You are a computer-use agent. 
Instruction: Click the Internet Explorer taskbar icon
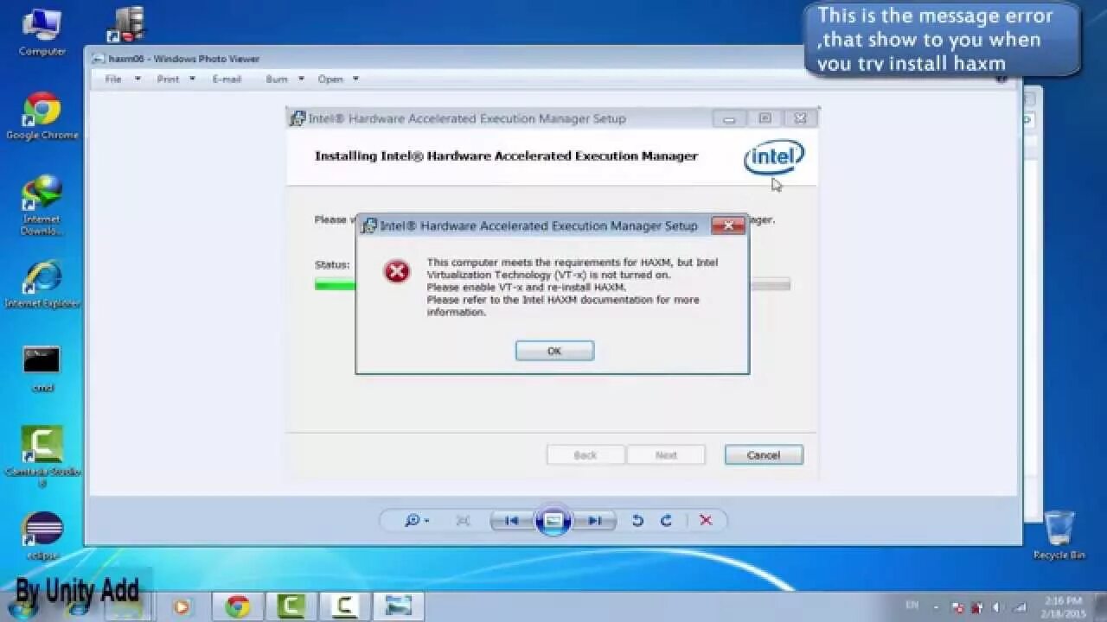click(x=78, y=608)
